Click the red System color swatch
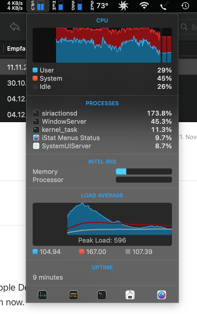This screenshot has height=314, width=197. [35, 78]
